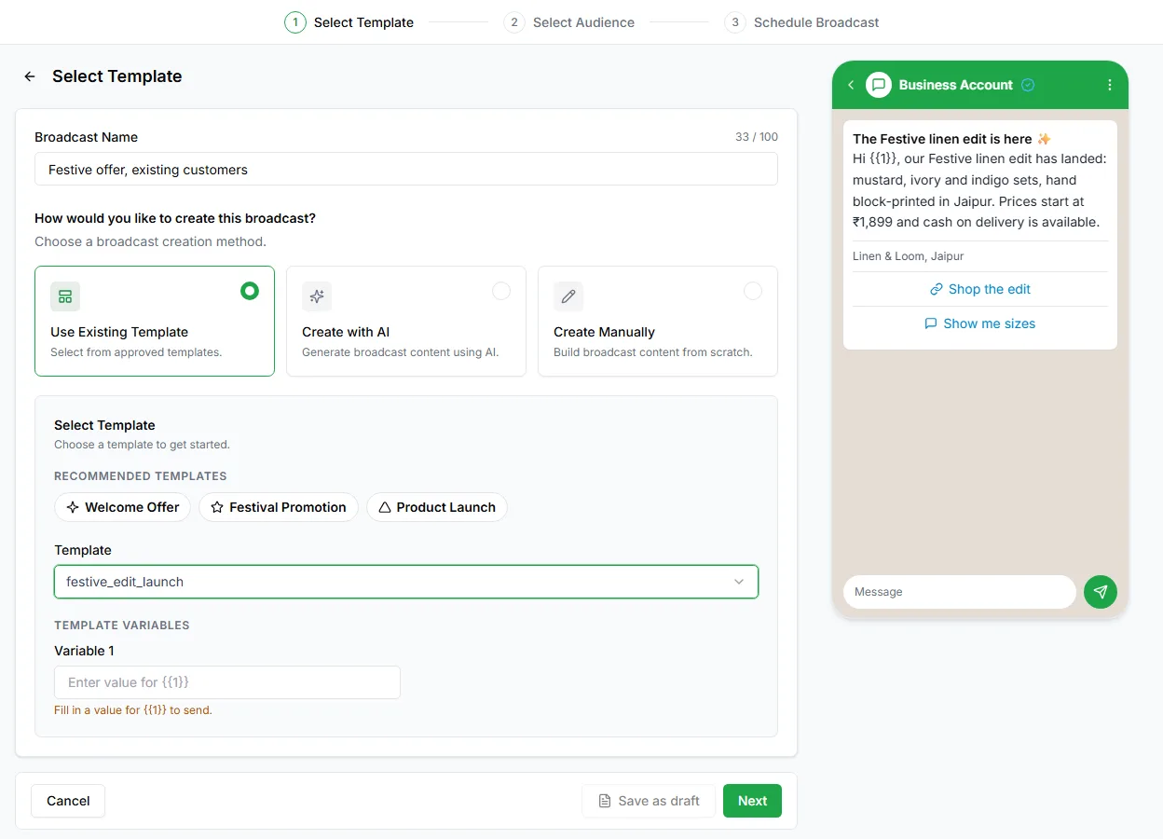
Task: Click the green send message icon
Action: pos(1101,592)
